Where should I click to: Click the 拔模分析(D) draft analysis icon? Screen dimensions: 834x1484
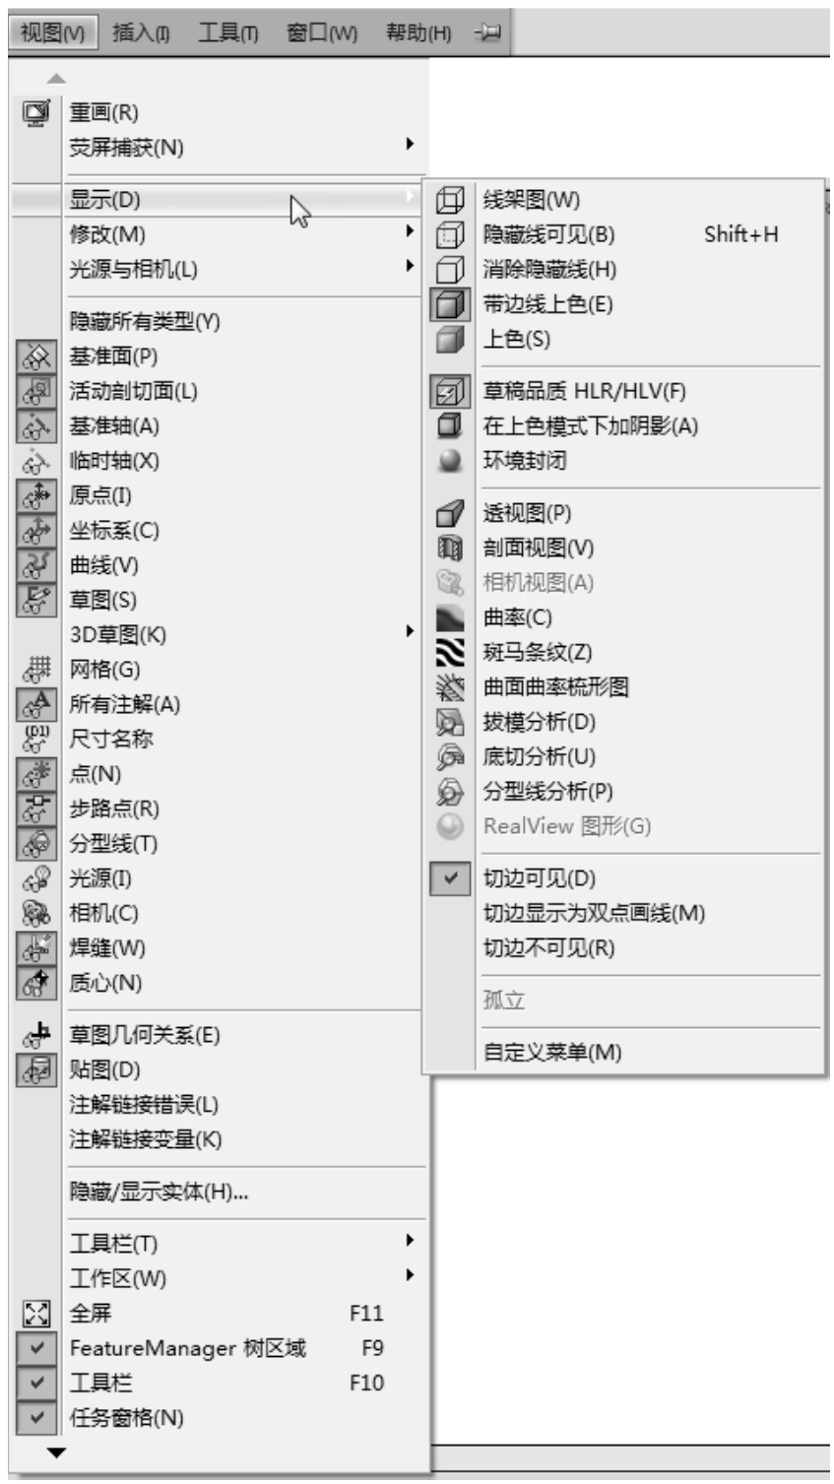(449, 722)
